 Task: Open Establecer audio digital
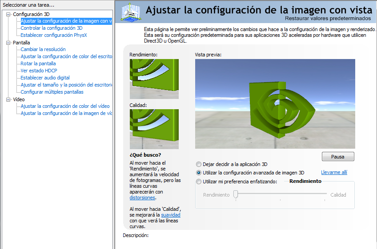[x=45, y=78]
